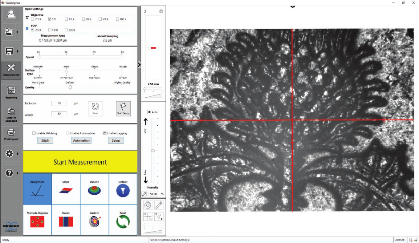419x243 pixels.
Task: Toggle the Enable Logging checkbox
Action: [105, 133]
